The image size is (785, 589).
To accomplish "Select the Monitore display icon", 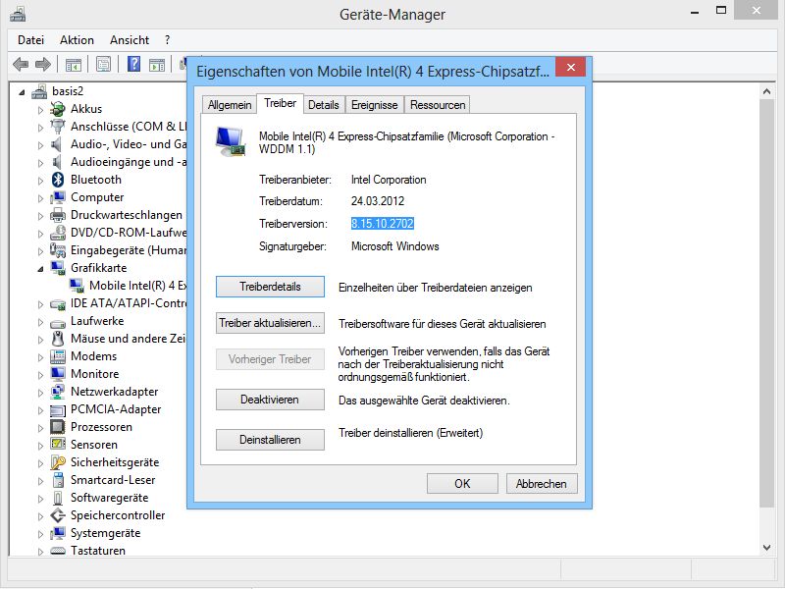I will [58, 374].
